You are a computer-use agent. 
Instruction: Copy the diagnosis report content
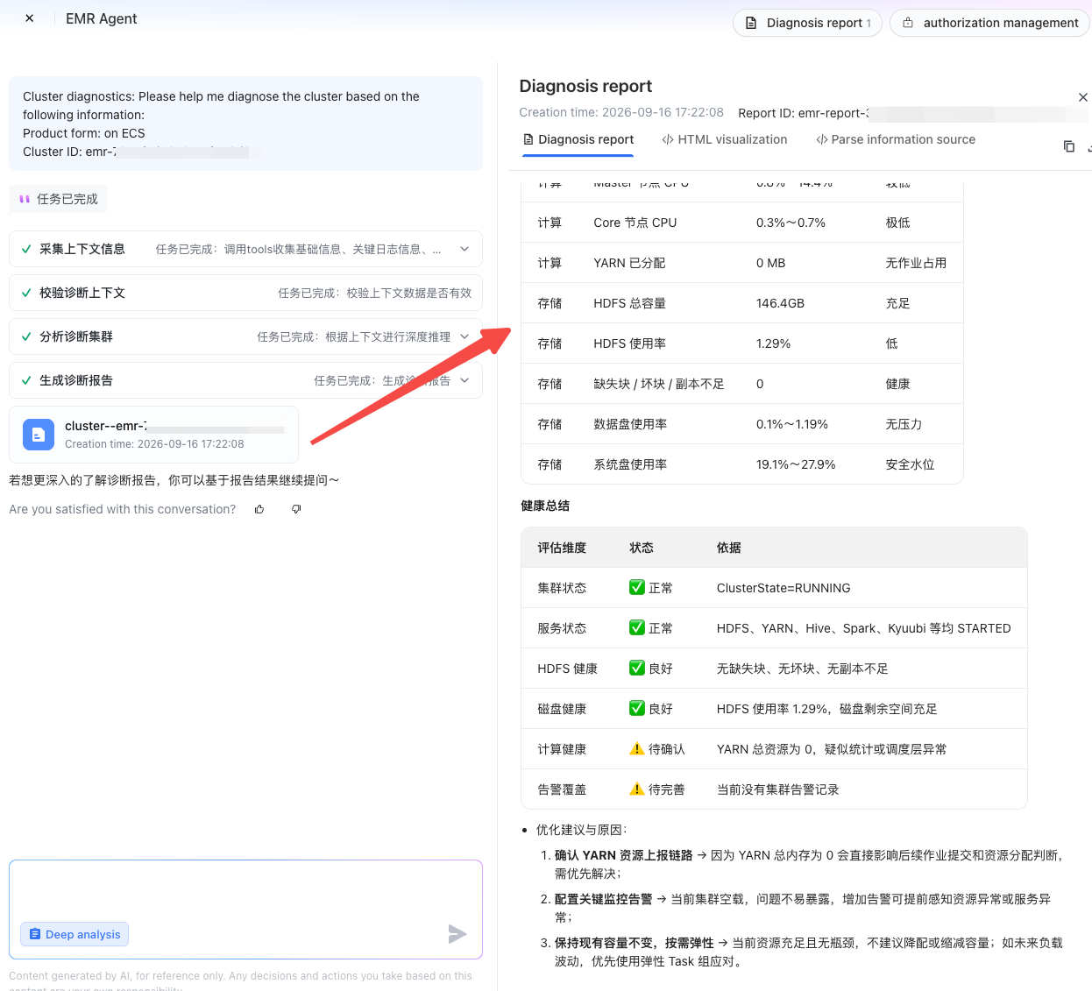point(1068,146)
